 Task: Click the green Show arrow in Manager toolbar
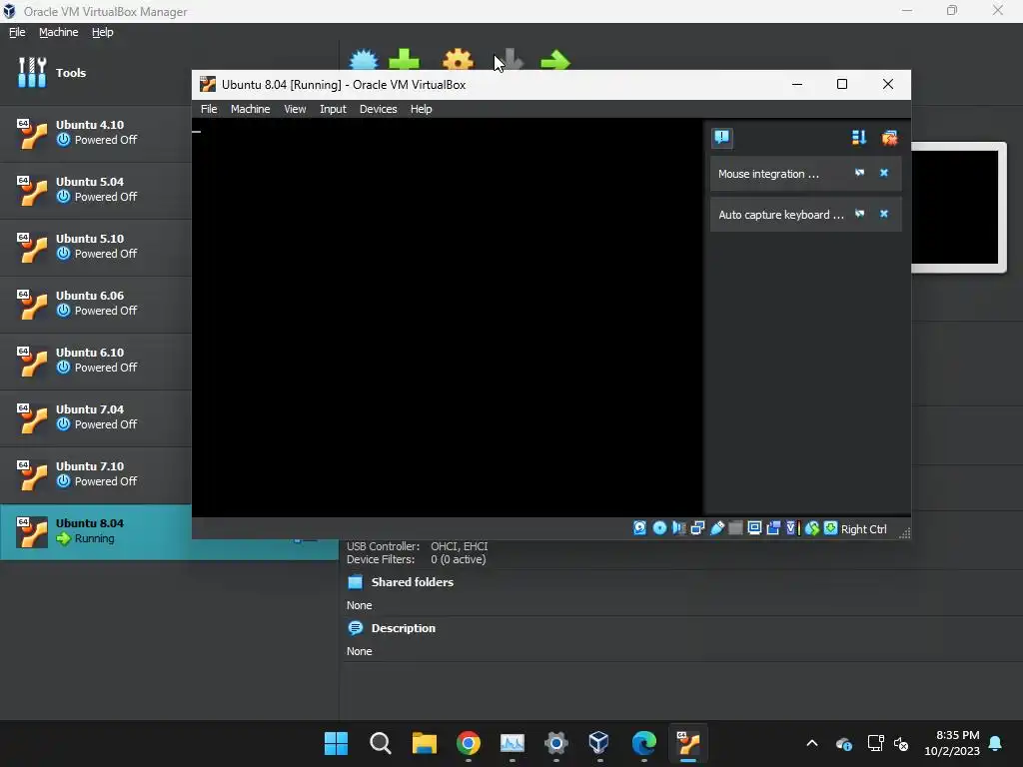coord(555,61)
